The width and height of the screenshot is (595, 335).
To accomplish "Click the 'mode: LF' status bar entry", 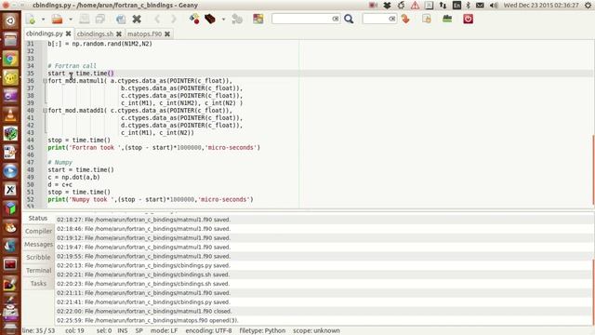I will [x=165, y=330].
